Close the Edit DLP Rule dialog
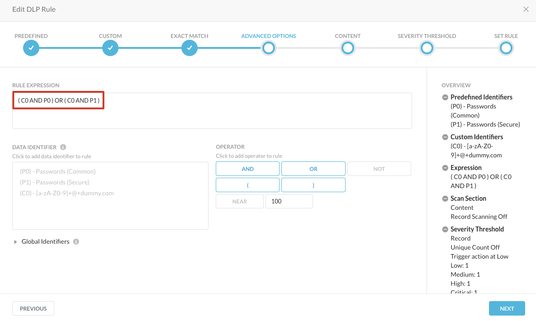 pyautogui.click(x=526, y=9)
